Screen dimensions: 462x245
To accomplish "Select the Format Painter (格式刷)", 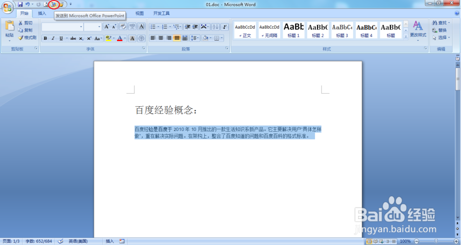I will point(27,38).
